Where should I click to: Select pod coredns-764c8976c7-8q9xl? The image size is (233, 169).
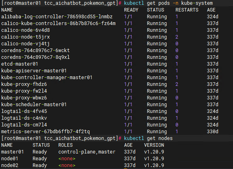click(35, 57)
